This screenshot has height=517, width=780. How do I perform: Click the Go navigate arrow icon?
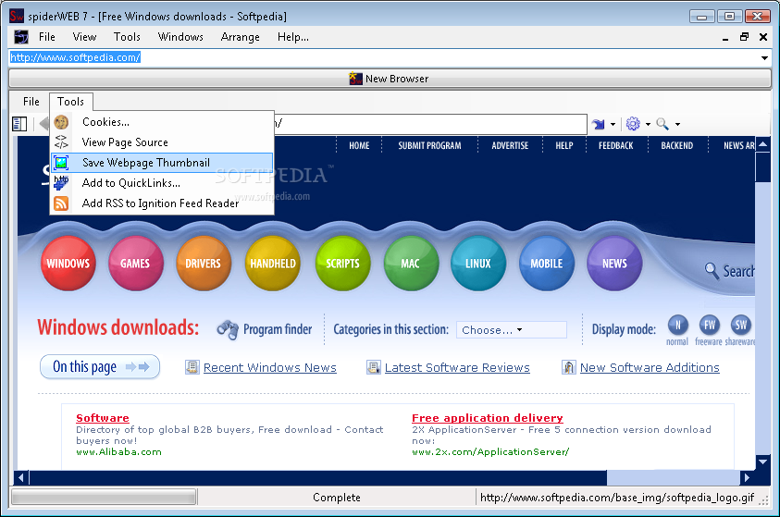[599, 124]
